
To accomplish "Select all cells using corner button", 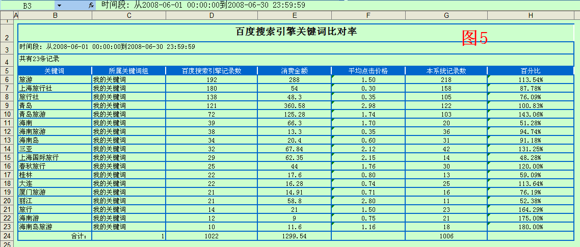I will [x=6, y=15].
